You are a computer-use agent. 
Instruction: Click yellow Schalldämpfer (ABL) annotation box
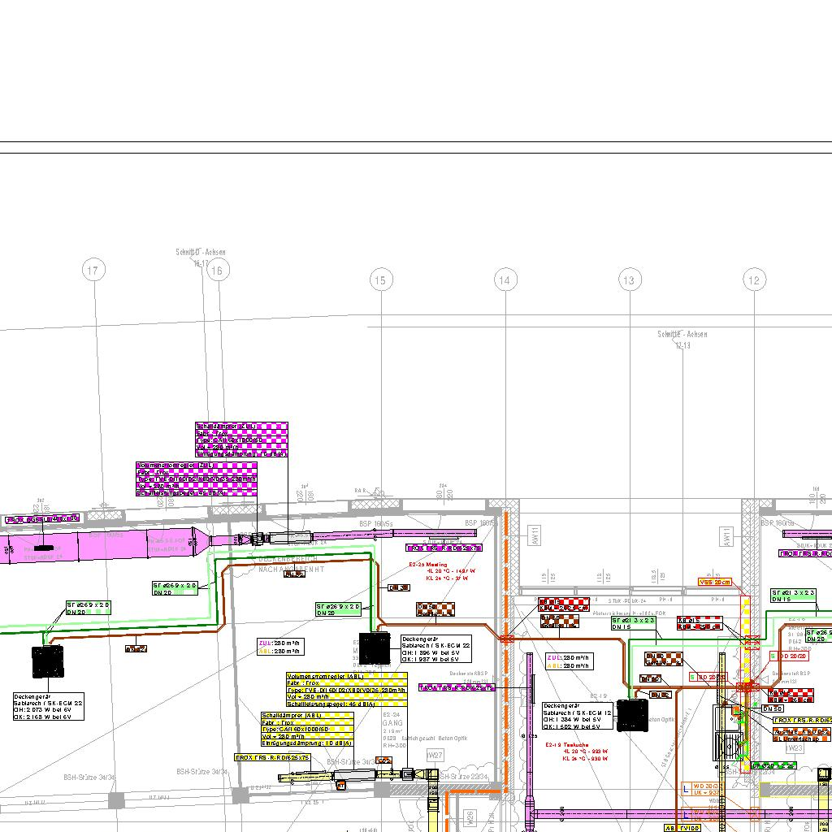pyautogui.click(x=307, y=729)
